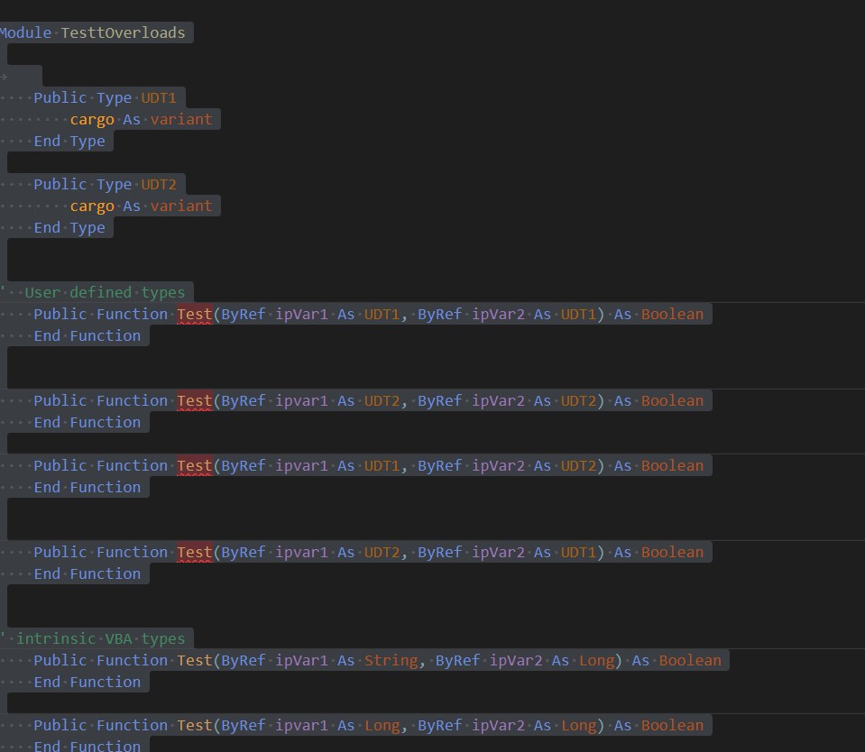Click the first underlined Test function name
Image resolution: width=865 pixels, height=752 pixels.
point(194,314)
